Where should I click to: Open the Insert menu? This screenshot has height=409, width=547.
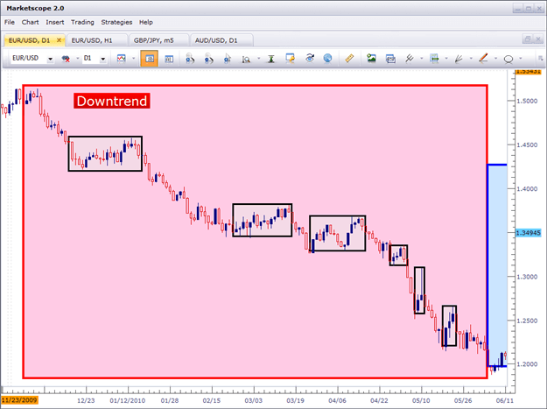55,23
